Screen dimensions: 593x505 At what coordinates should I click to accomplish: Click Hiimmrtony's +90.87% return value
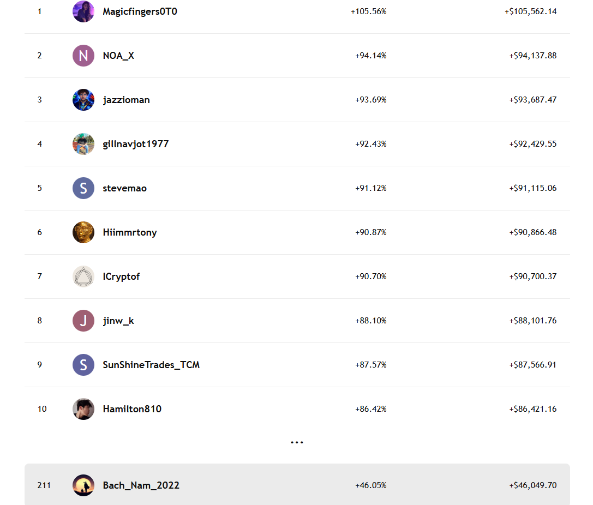click(370, 232)
